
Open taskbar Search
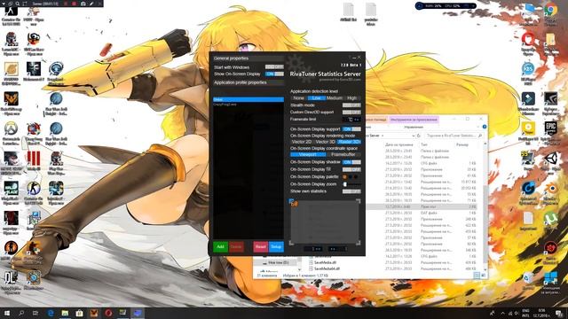tap(21, 313)
